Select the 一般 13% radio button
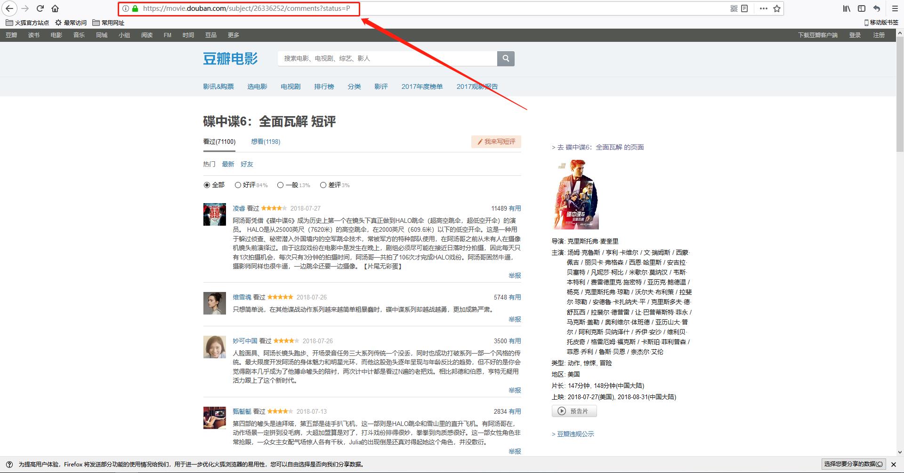The height and width of the screenshot is (473, 904). [x=280, y=185]
